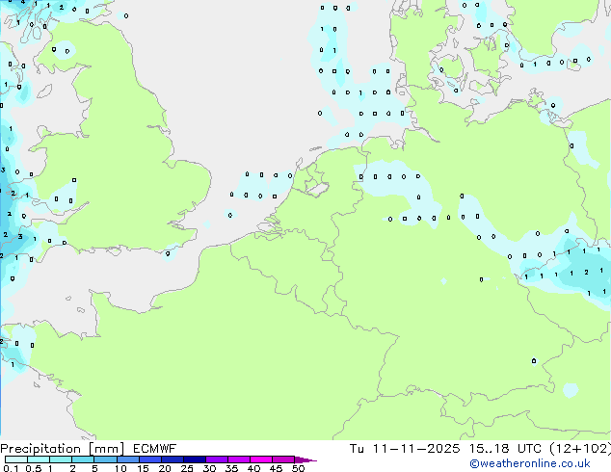Viewport: 611px width, 472px height.
Task: Click the 15..18 UTC time range
Action: pyautogui.click(x=505, y=449)
